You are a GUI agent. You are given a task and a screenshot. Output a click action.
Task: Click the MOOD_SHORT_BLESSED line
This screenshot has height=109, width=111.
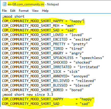click(47, 85)
